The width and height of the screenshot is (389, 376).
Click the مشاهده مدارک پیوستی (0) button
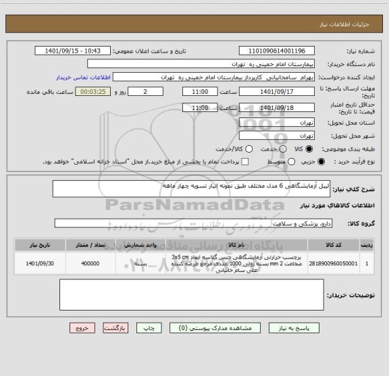click(215, 328)
